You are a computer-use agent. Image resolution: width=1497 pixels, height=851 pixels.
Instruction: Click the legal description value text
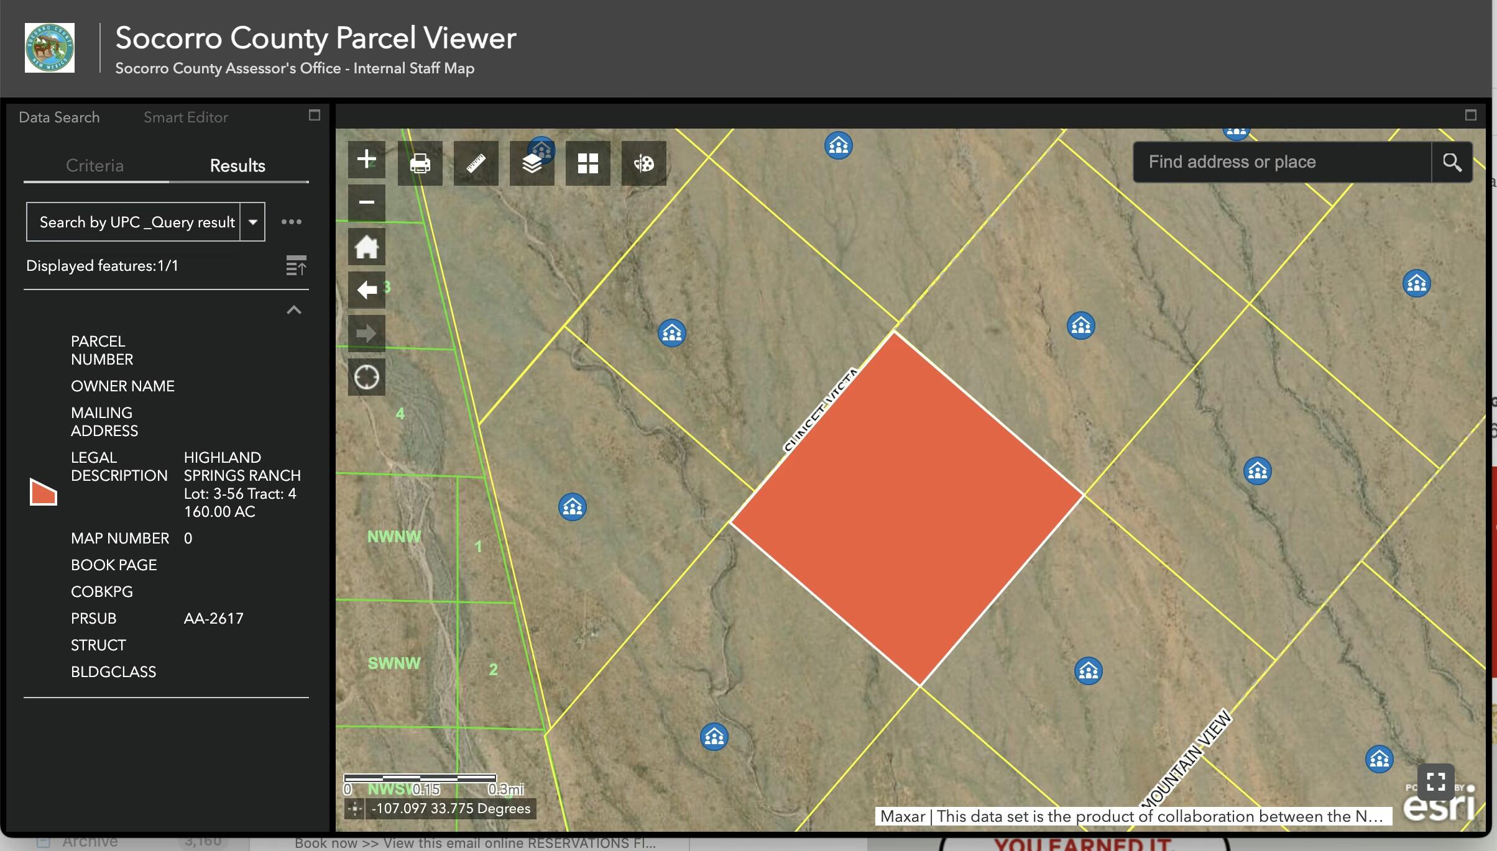(242, 485)
